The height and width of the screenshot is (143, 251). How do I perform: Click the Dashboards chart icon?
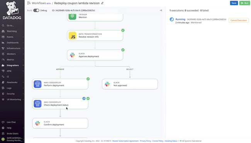point(3,43)
